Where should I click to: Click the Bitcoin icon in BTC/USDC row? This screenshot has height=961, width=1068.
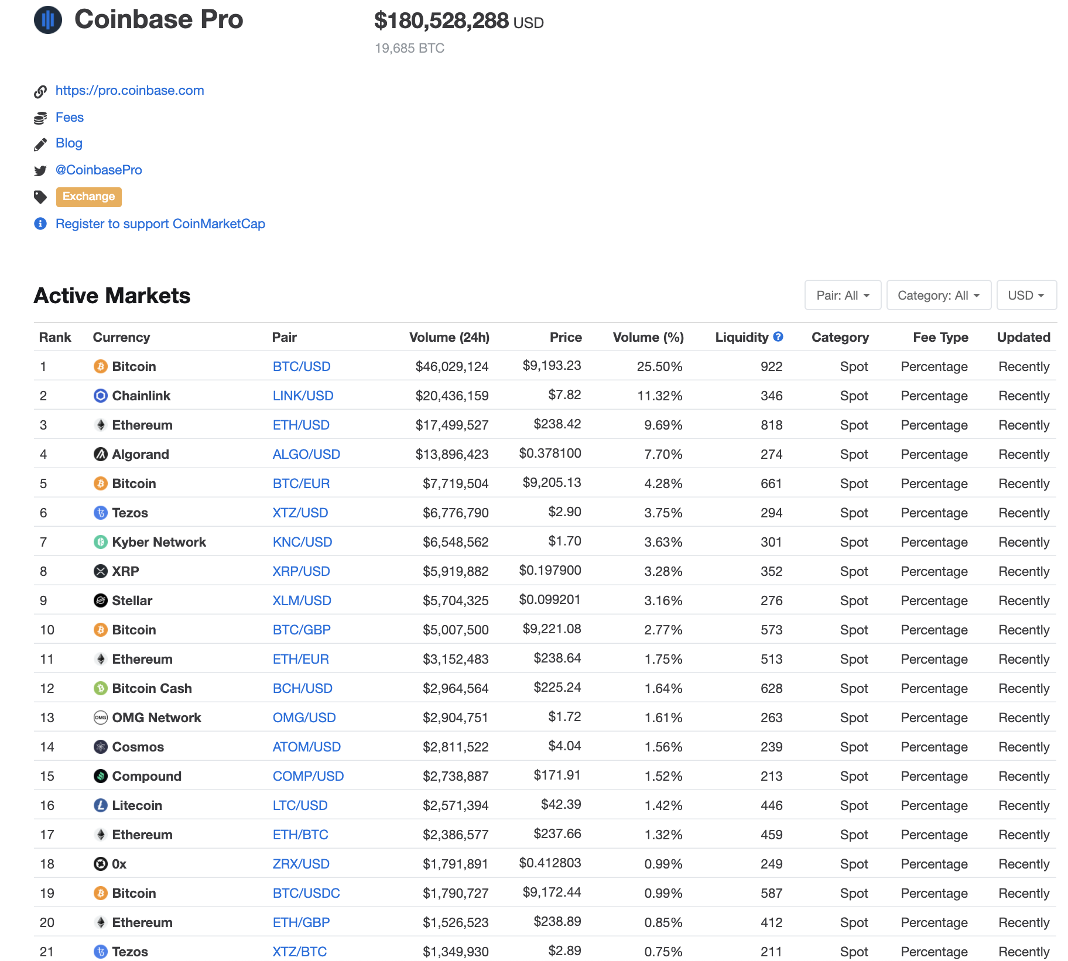click(101, 893)
